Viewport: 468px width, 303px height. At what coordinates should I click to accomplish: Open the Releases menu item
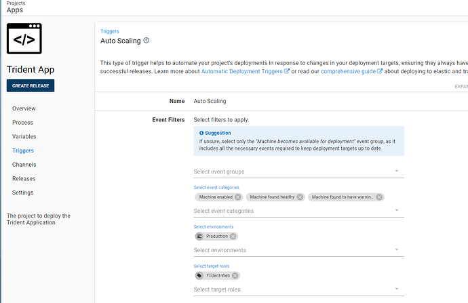(x=24, y=179)
